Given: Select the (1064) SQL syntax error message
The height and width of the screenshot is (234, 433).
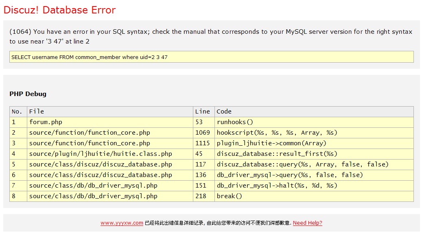Looking at the screenshot, I should point(211,37).
